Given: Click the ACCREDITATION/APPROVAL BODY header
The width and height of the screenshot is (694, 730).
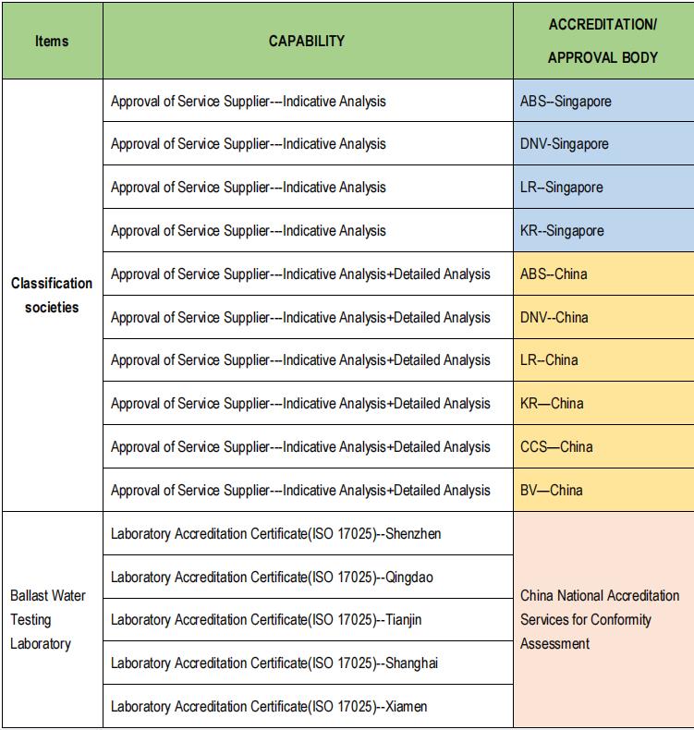Looking at the screenshot, I should tap(603, 41).
